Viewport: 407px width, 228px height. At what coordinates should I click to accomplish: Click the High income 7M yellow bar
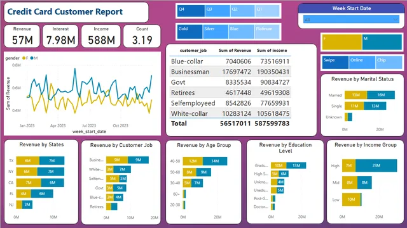349,166
